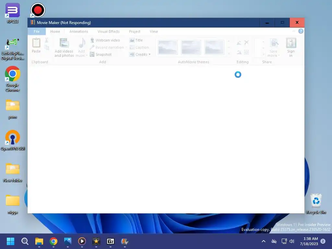The image size is (332, 249).
Task: Select the LittleBigPlanet Digital Version shortcut
Action: tap(13, 49)
